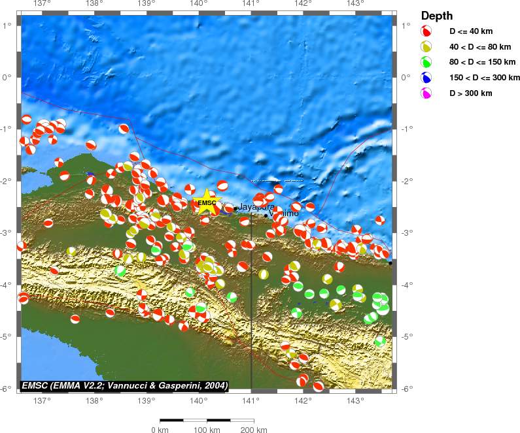Click the 140° longitude label on top axis
Viewport: 520px width, 433px height.
click(x=199, y=4)
